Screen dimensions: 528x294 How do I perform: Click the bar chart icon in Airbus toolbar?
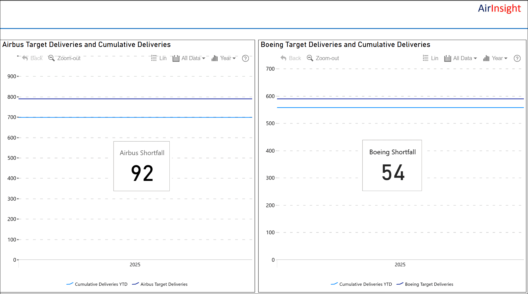pyautogui.click(x=215, y=58)
